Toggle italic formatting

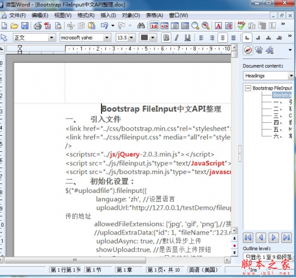(x=177, y=38)
